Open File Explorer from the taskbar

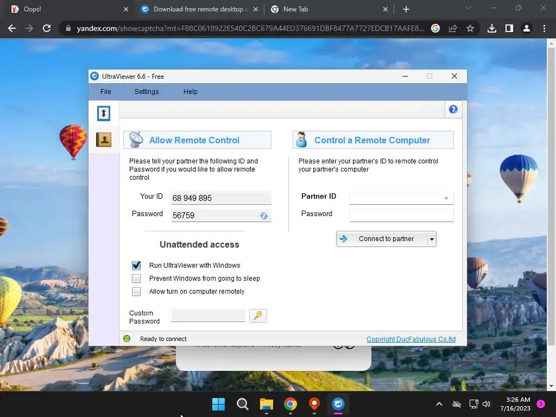(x=267, y=404)
